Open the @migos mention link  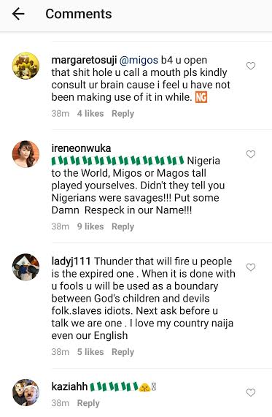[139, 60]
